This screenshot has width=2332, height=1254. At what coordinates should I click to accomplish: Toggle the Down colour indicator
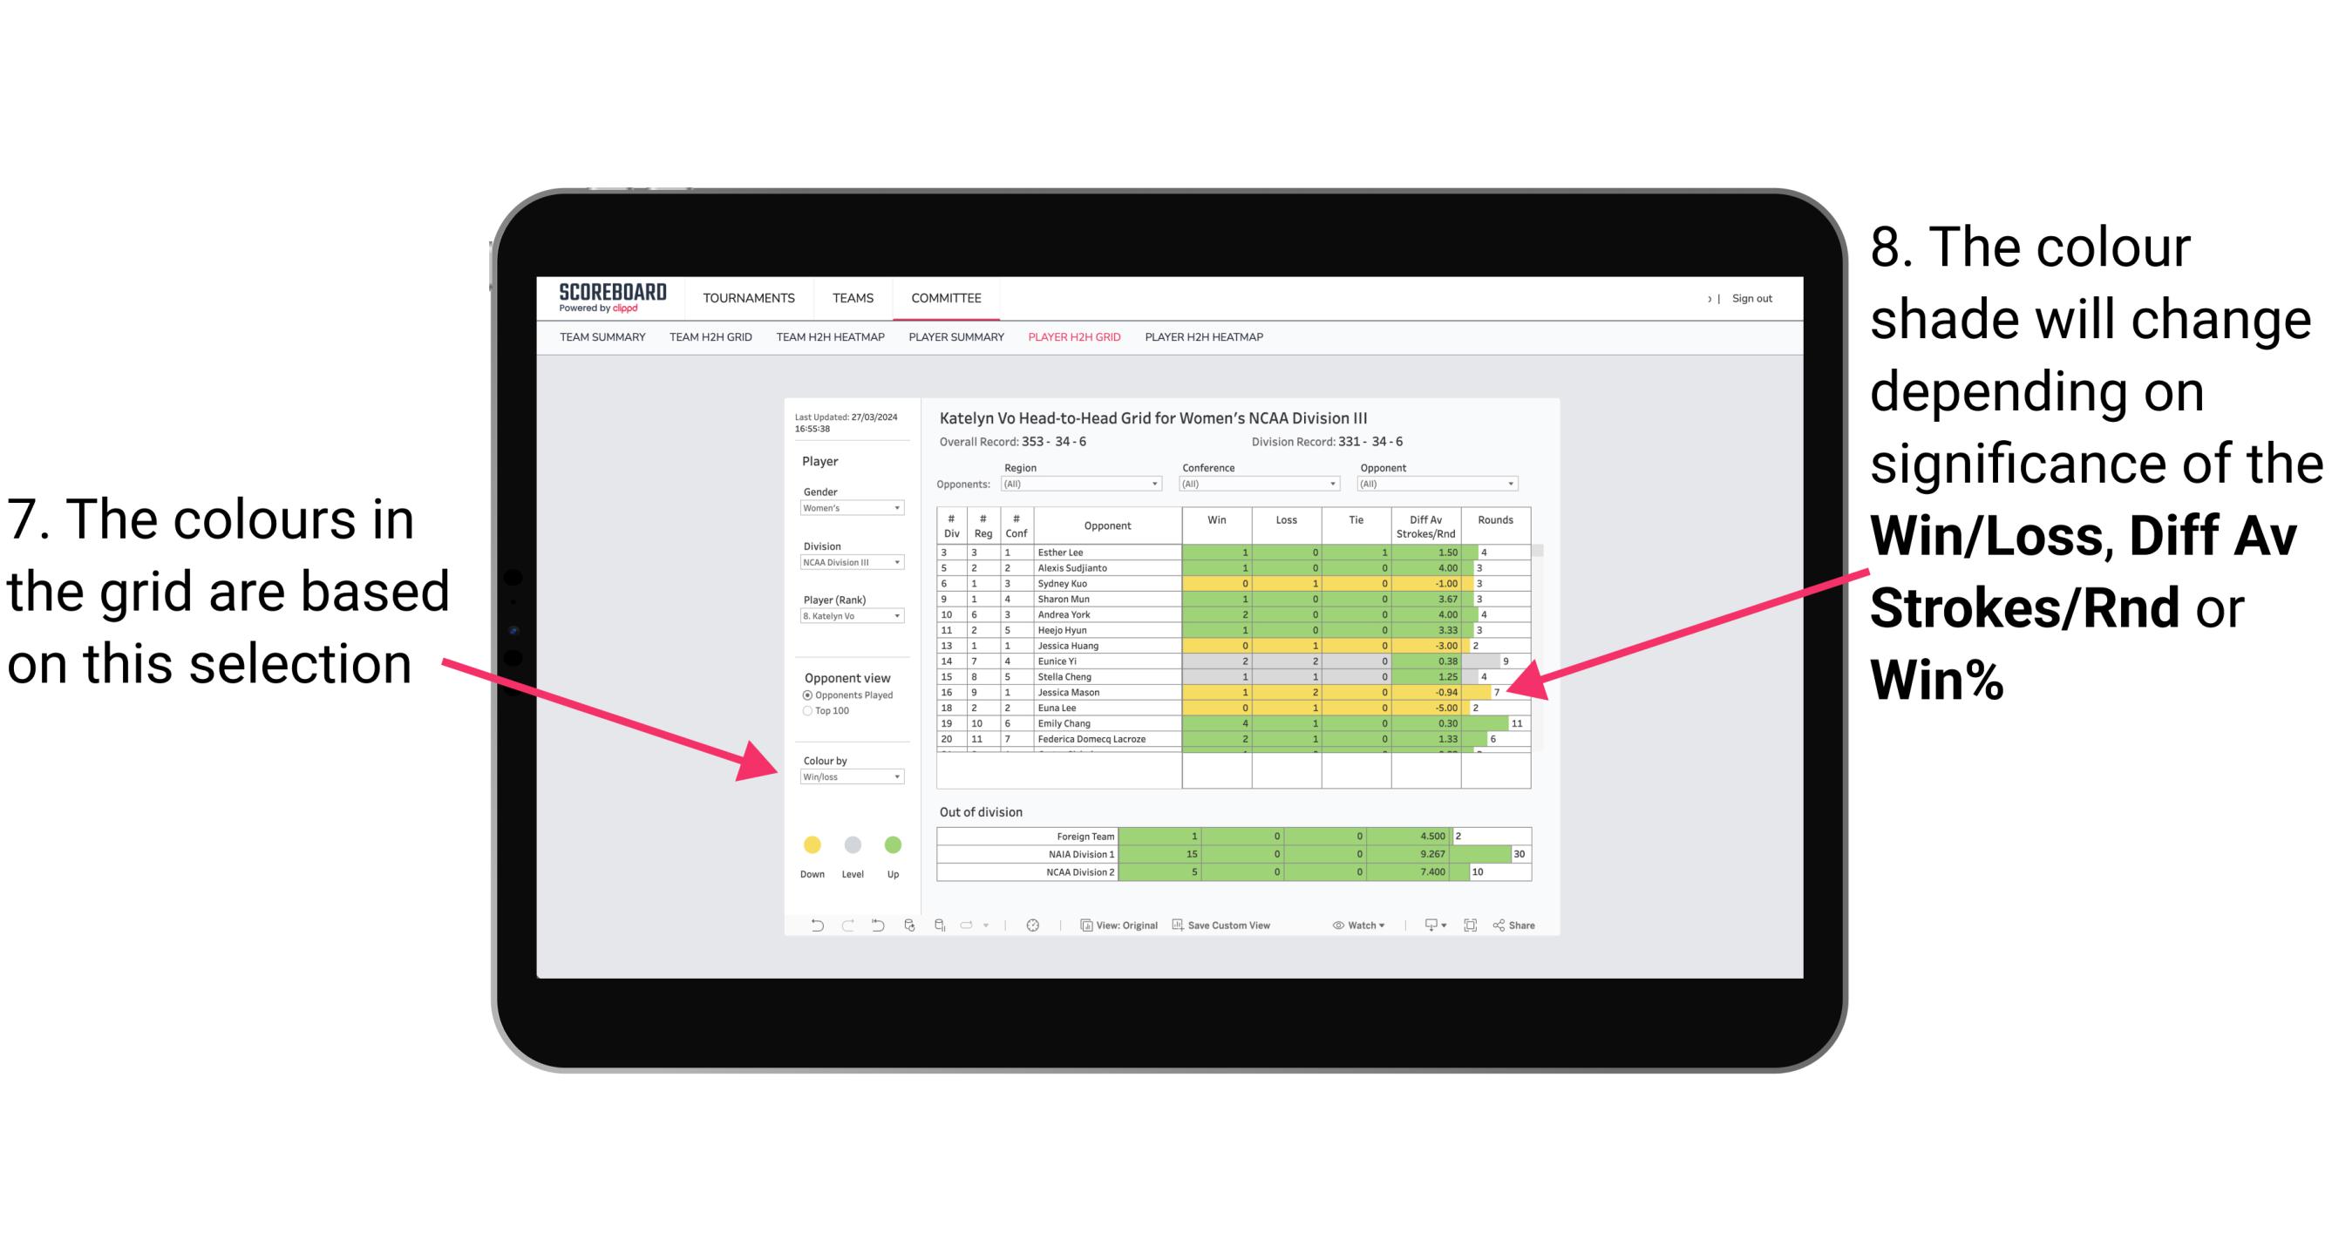click(x=811, y=844)
